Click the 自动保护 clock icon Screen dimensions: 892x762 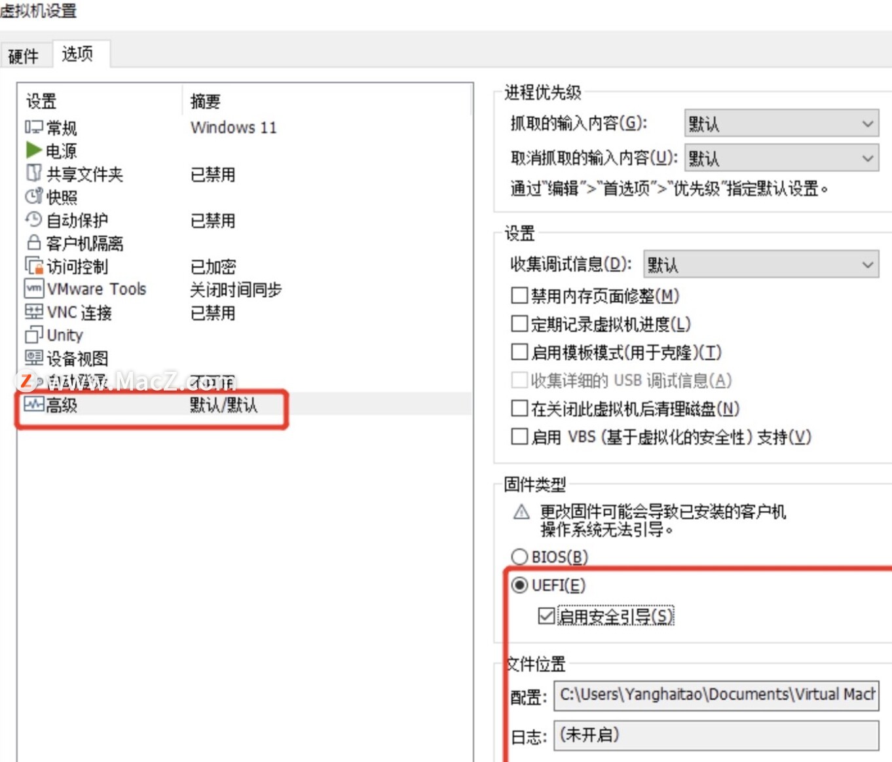point(34,220)
